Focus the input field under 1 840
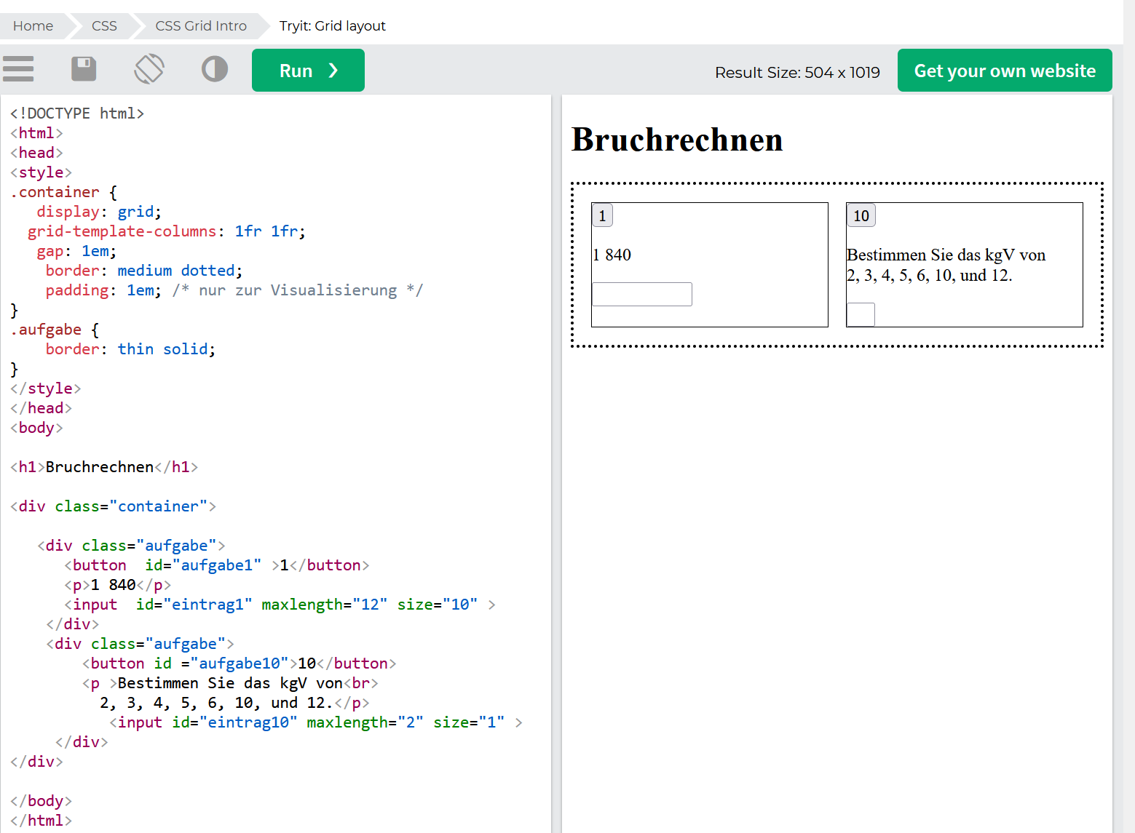 point(641,295)
